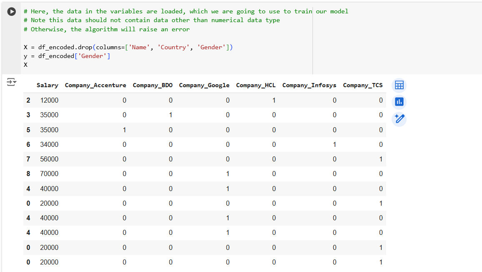Run the code cell
Image resolution: width=482 pixels, height=272 pixels.
coord(12,12)
